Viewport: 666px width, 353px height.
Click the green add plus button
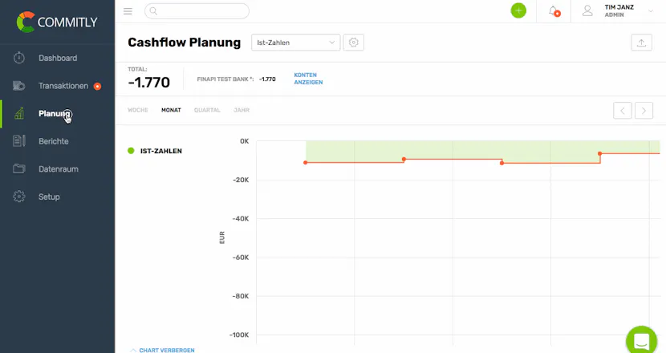(x=518, y=10)
